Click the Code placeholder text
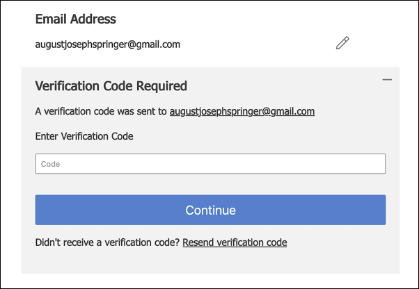This screenshot has width=419, height=289. 51,164
